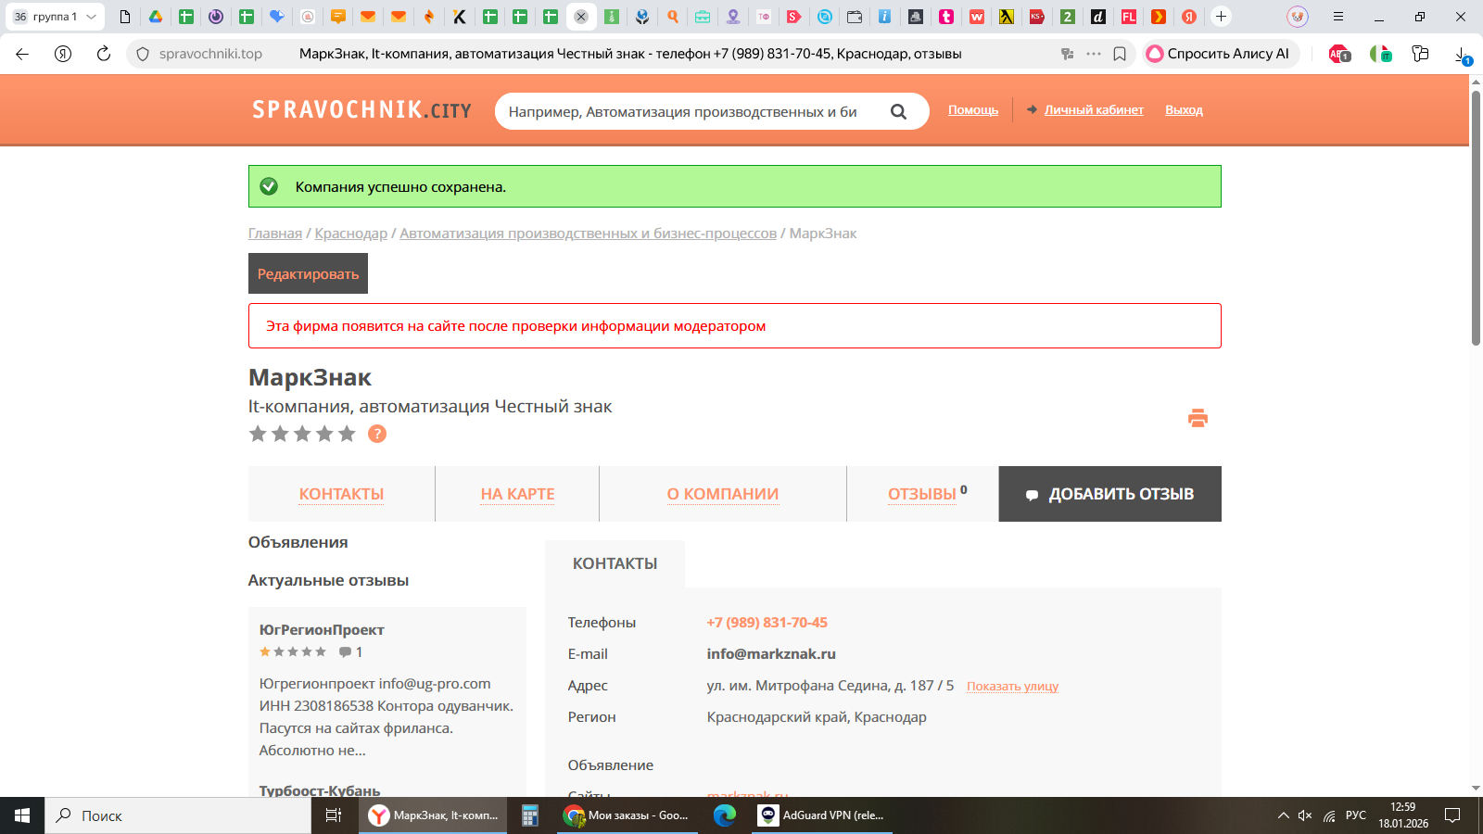Image resolution: width=1483 pixels, height=834 pixels.
Task: Follow the 'Главная' breadcrumb
Action: (275, 234)
